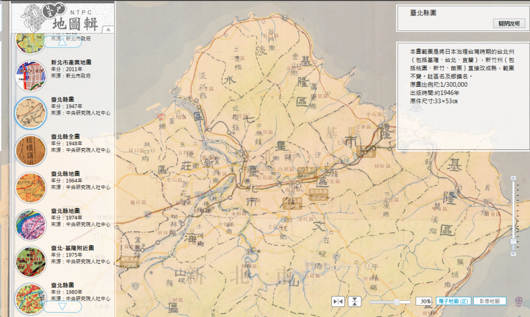
Task: Select the 1947 臺北縣圖 thumbnail
Action: coord(31,113)
